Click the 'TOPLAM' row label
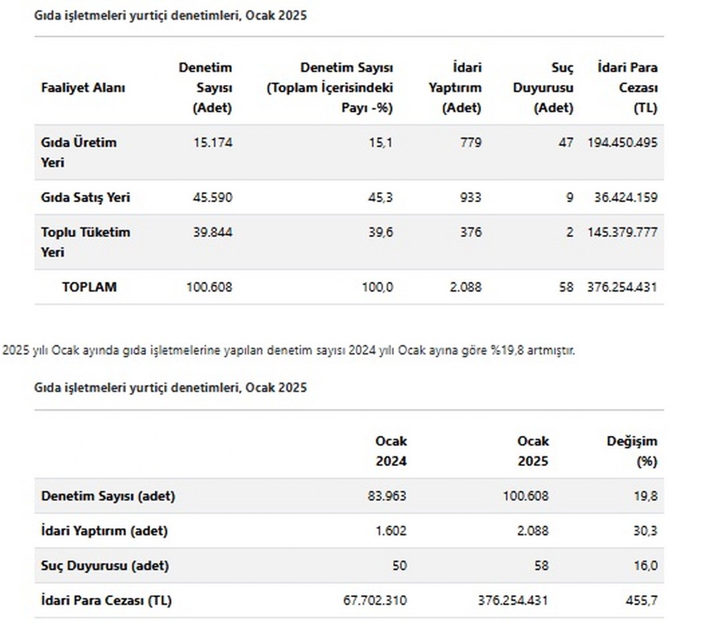Viewport: 702px width, 632px height. point(89,287)
